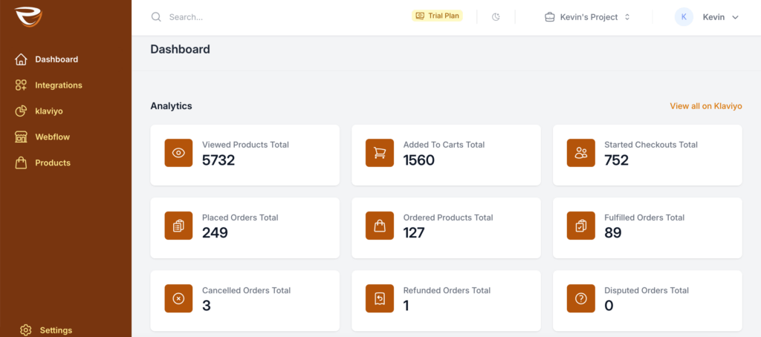
Task: Follow the View all on Klaviyo link
Action: pyautogui.click(x=706, y=105)
